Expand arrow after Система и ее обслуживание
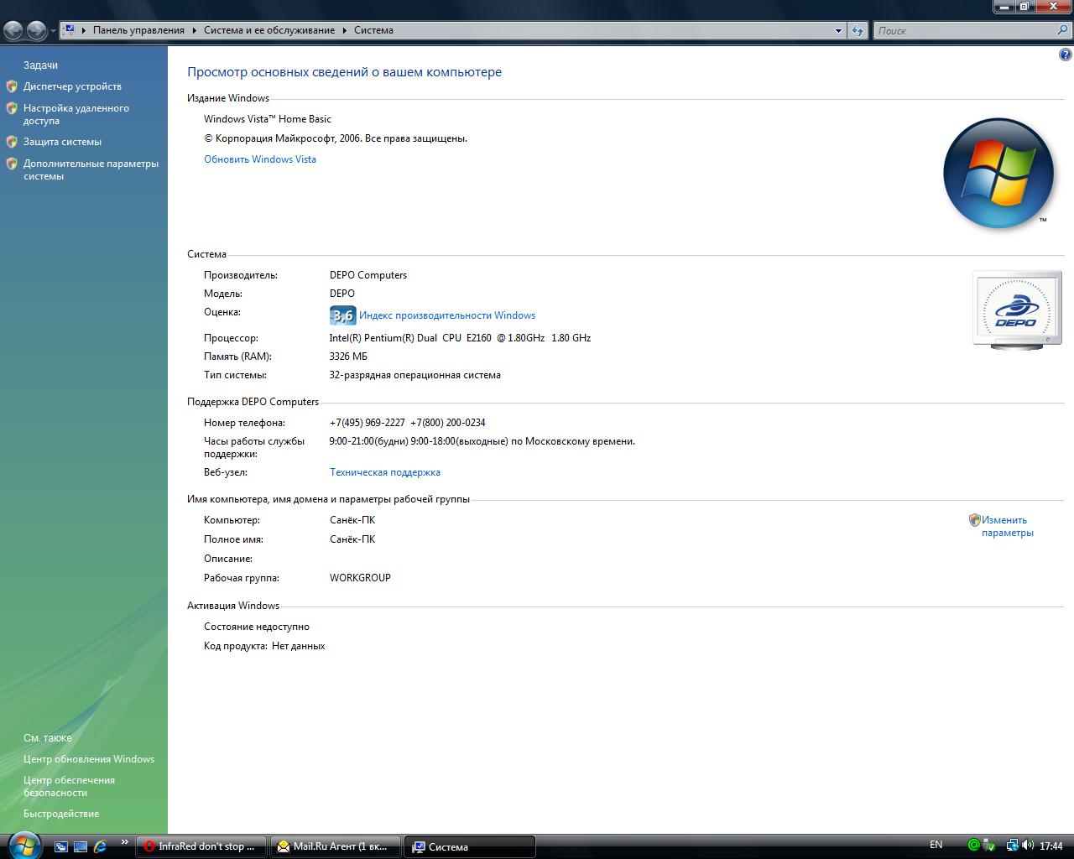The image size is (1074, 859). click(344, 30)
